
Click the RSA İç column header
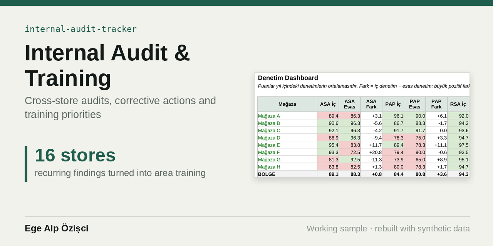tap(458, 104)
